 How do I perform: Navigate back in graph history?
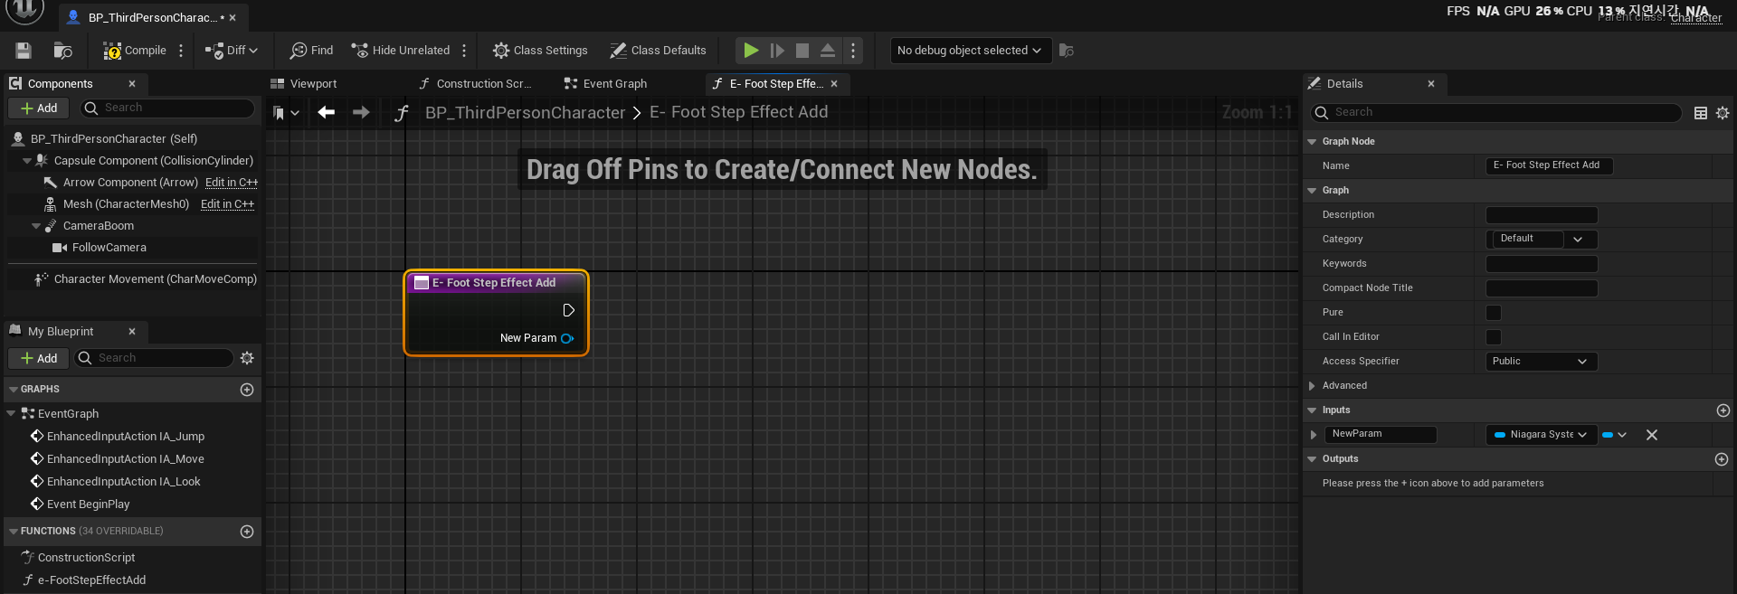click(x=327, y=112)
